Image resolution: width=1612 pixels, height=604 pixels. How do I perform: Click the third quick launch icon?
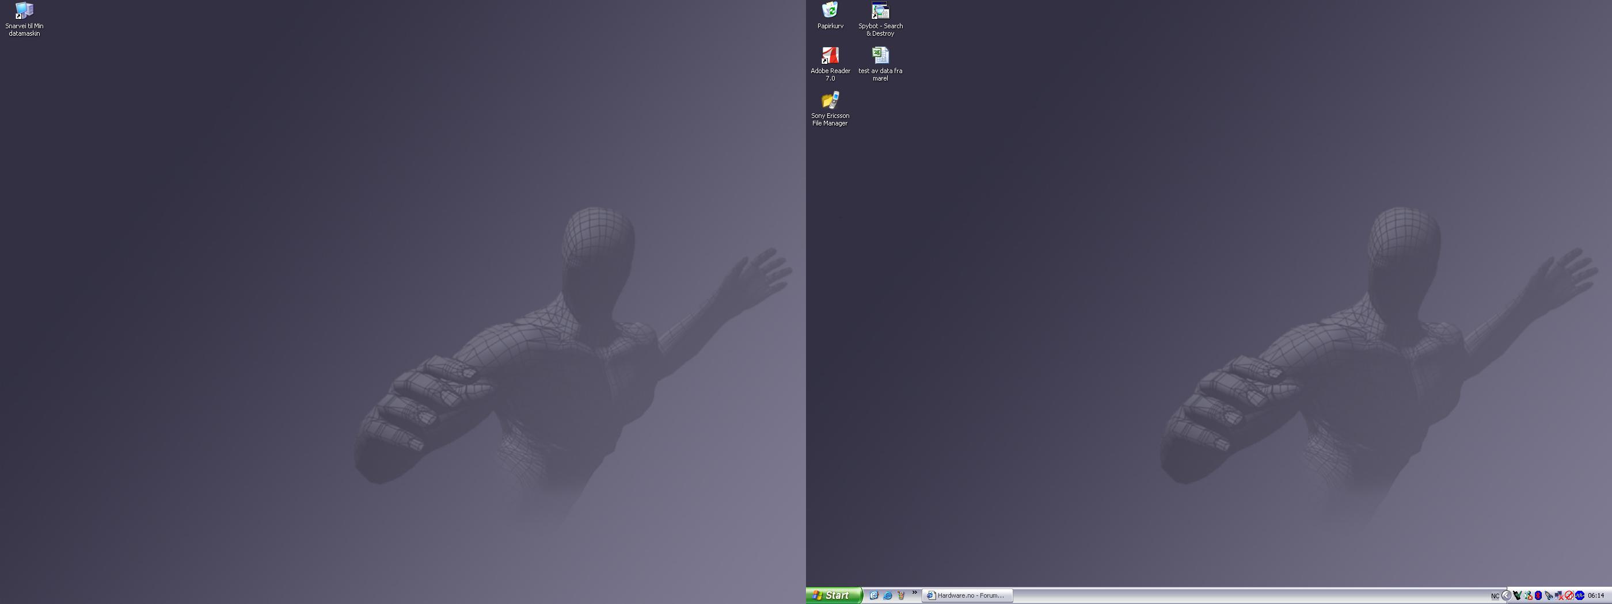901,595
